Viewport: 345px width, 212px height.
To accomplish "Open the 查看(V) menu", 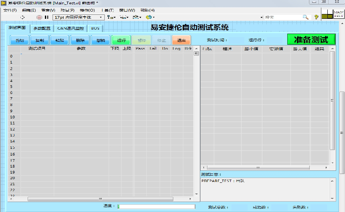I will pos(48,10).
